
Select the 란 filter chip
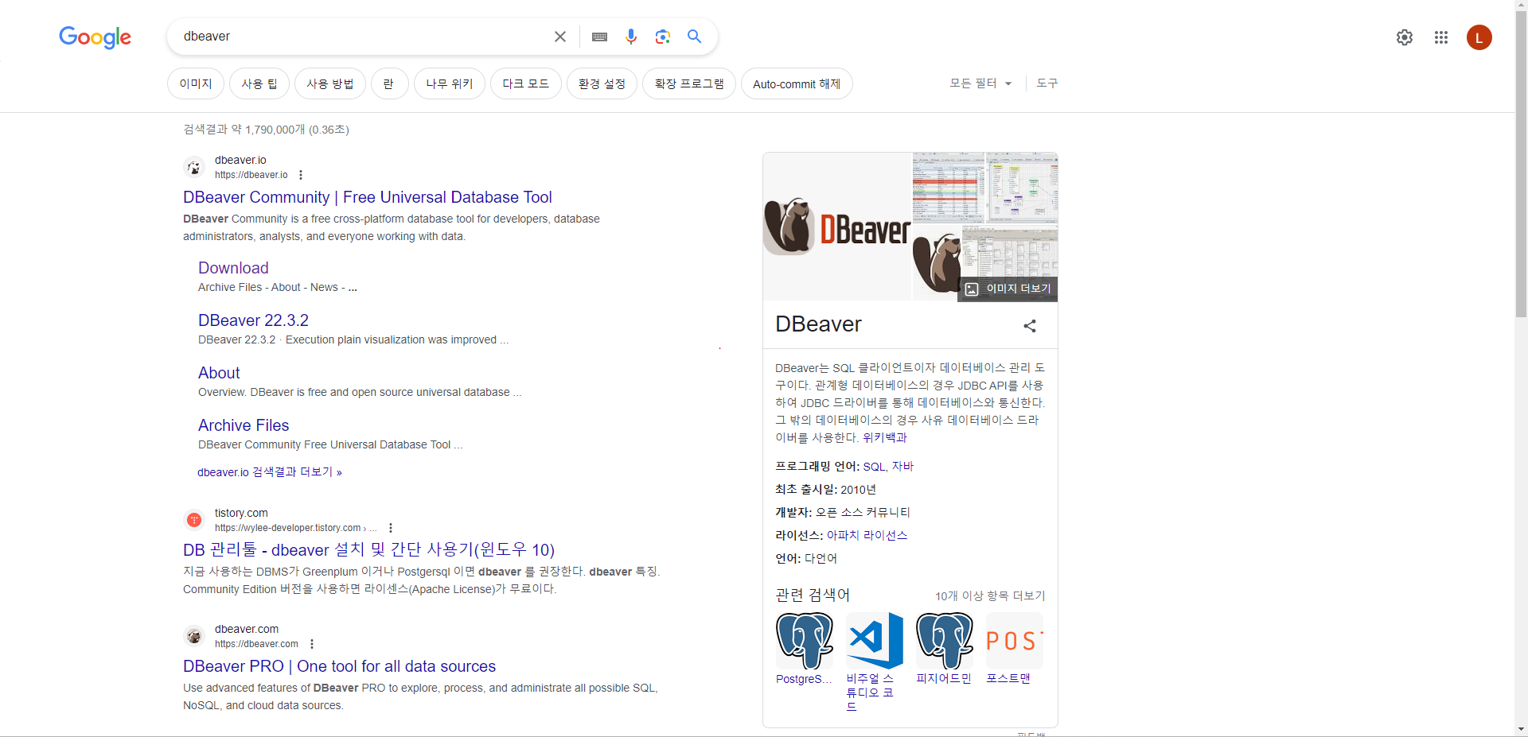[389, 83]
